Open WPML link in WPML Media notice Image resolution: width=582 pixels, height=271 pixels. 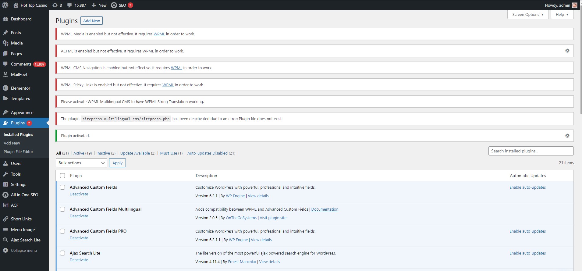pos(159,34)
